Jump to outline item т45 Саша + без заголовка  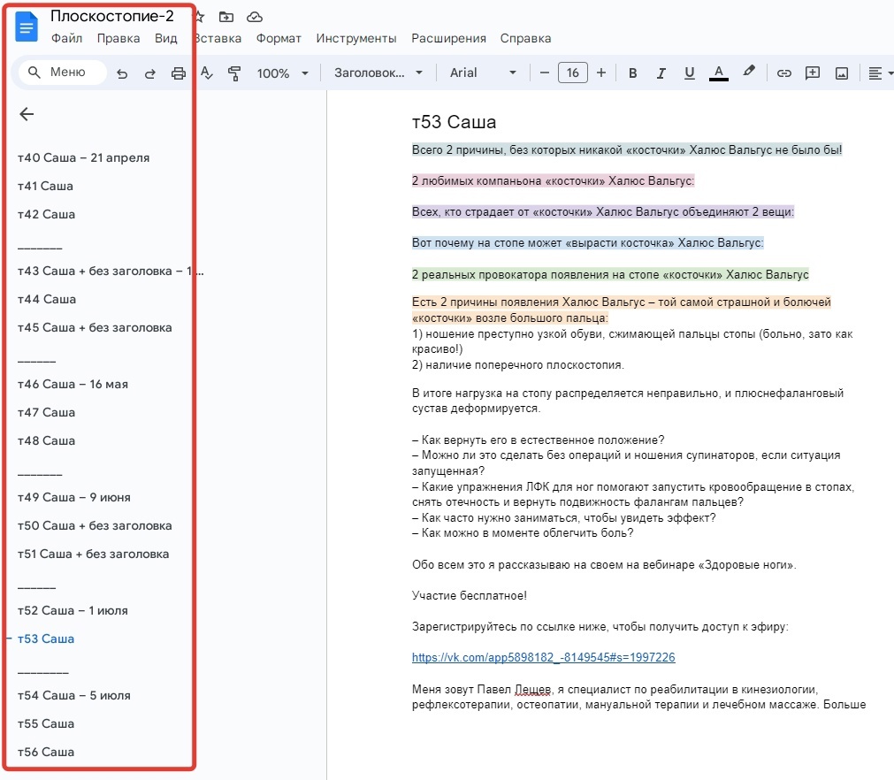[x=95, y=328]
